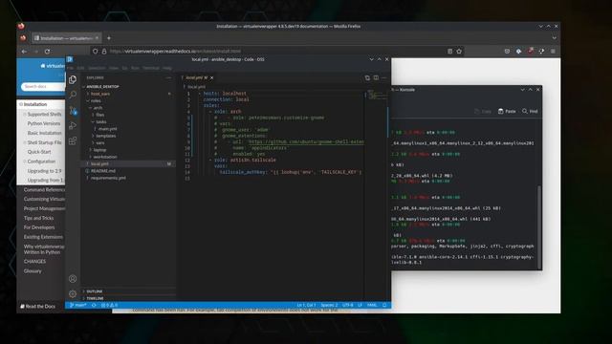Open the Explorer view in the activity bar

[73, 79]
